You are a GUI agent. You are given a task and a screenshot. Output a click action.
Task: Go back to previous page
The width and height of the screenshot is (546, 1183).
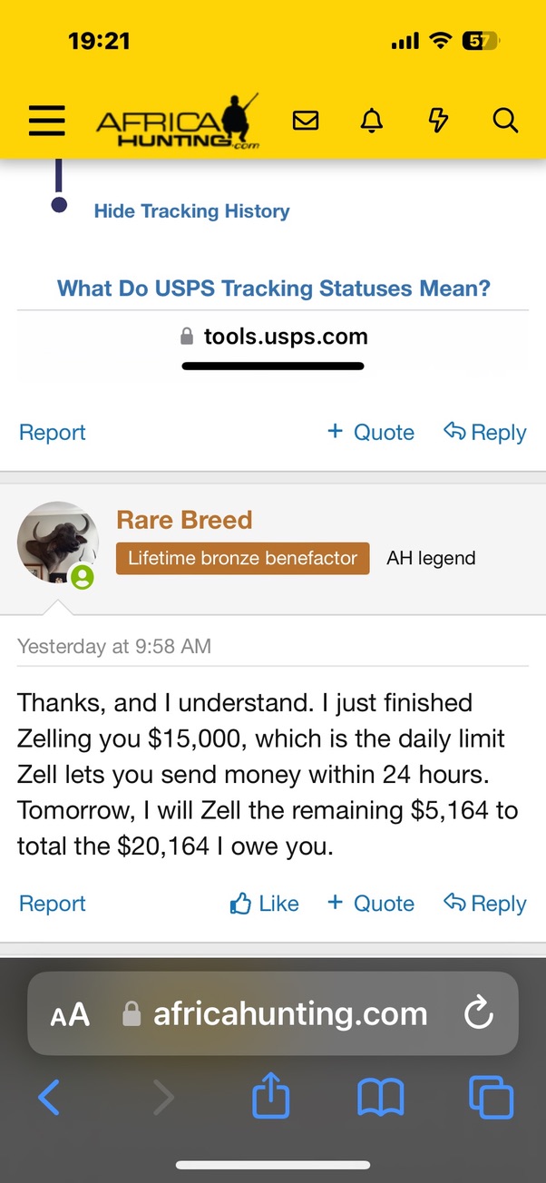49,1099
